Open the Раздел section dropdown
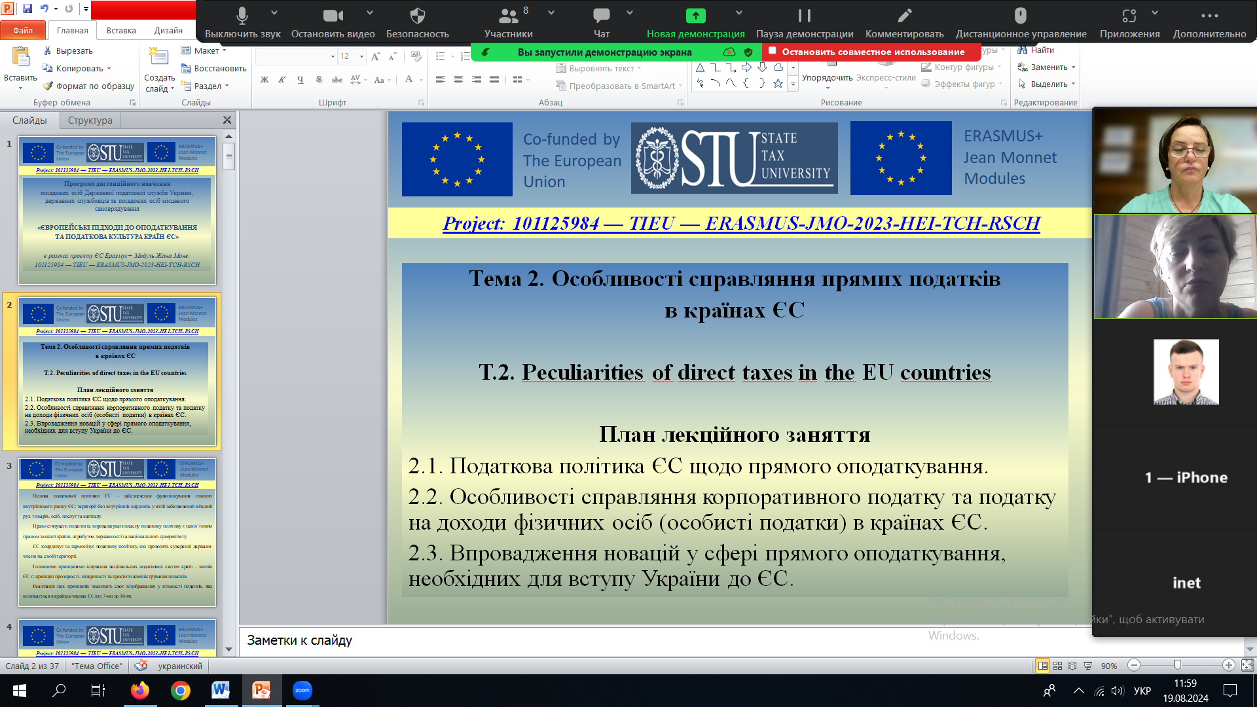Screen dimensions: 1257x707 (x=205, y=86)
